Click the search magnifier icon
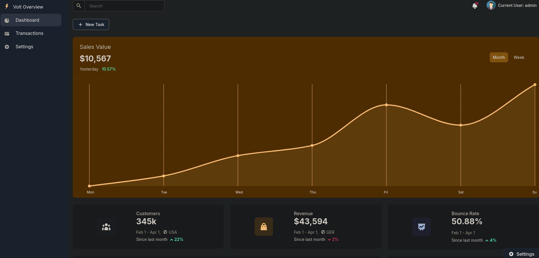The height and width of the screenshot is (258, 539). point(79,6)
